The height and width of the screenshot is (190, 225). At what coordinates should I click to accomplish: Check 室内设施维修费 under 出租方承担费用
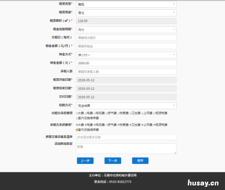coord(77,118)
